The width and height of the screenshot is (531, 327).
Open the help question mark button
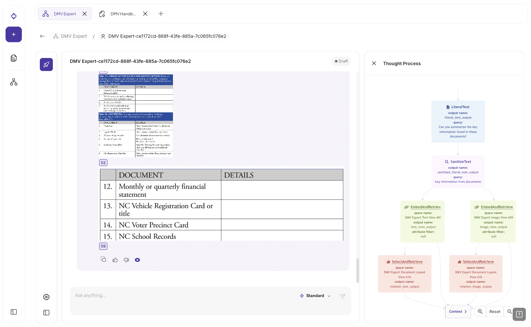tap(519, 314)
